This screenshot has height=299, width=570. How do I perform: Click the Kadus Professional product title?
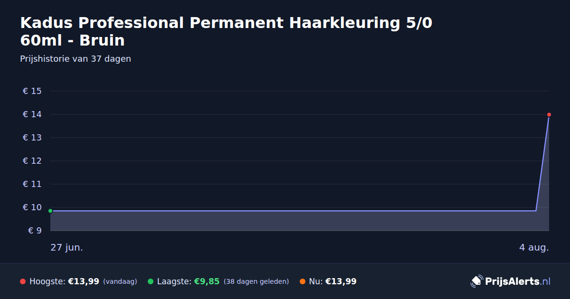[226, 31]
